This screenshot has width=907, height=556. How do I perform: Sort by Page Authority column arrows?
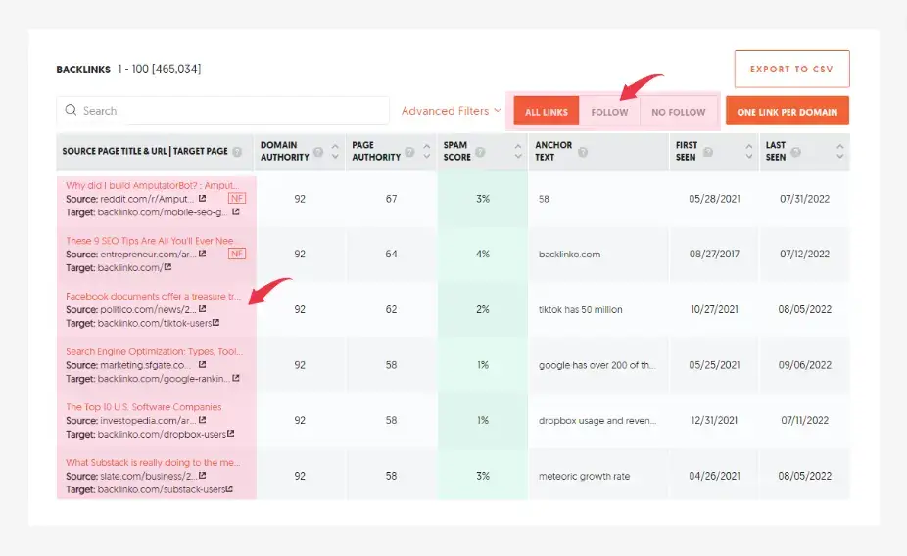(426, 152)
